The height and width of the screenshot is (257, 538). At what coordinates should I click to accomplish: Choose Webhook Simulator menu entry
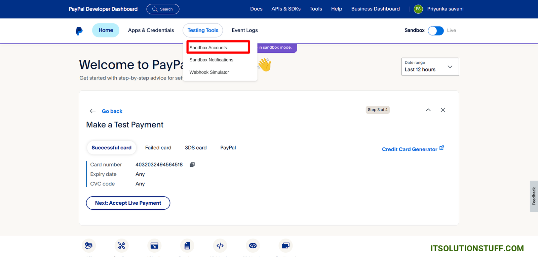[209, 72]
